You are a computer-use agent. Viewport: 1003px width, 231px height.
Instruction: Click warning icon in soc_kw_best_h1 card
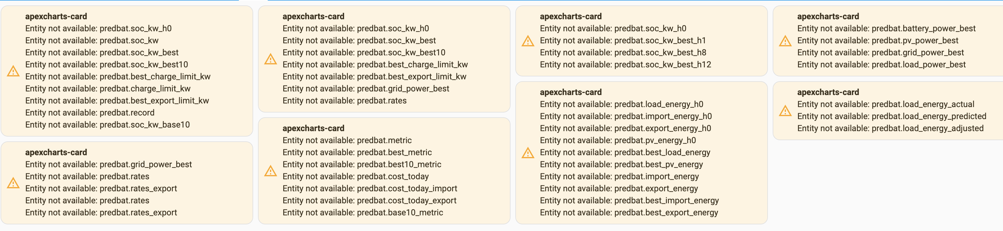click(528, 41)
